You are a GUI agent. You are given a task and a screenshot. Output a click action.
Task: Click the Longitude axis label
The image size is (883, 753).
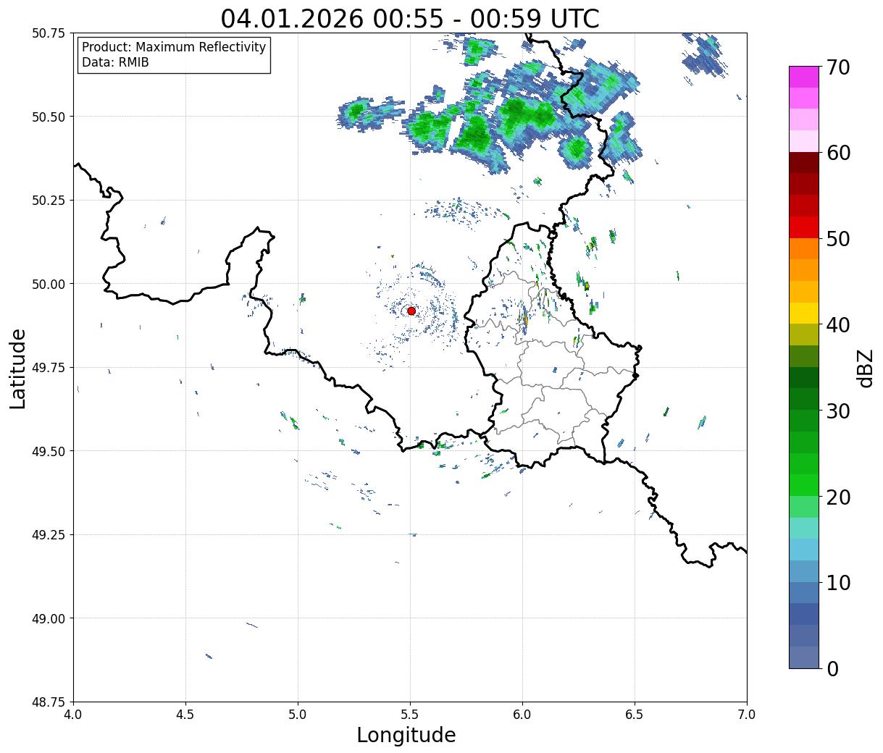(406, 736)
